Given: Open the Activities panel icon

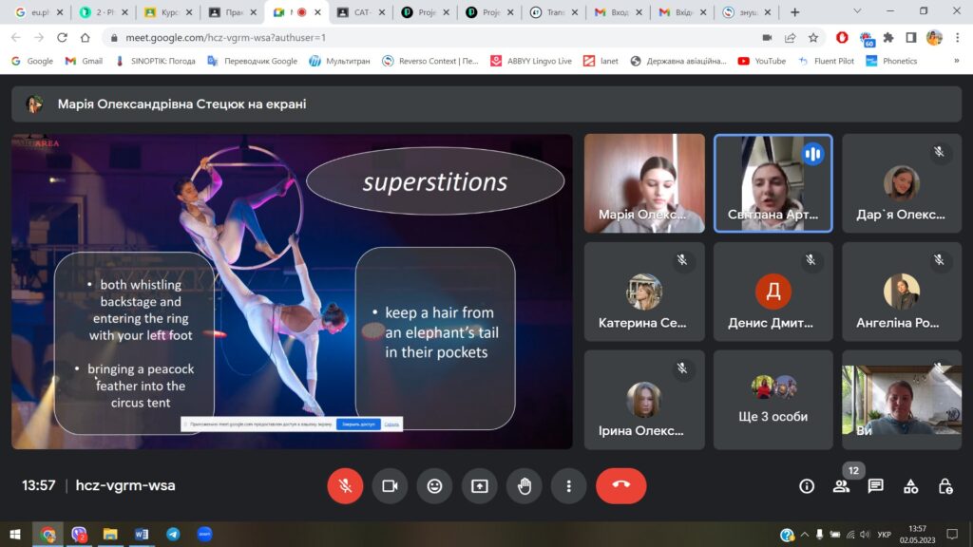Looking at the screenshot, I should 910,486.
